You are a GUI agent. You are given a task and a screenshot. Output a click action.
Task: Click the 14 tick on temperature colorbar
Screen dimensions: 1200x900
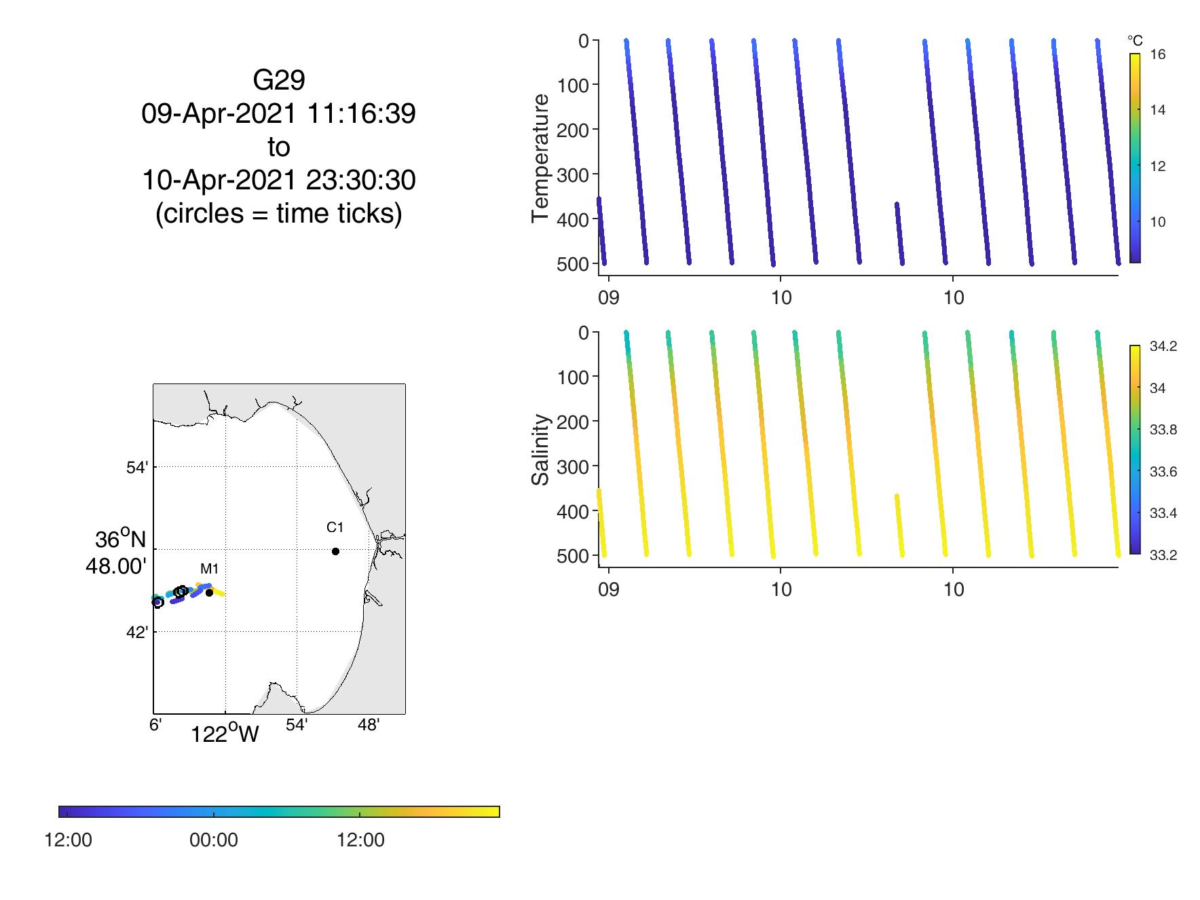click(x=1158, y=110)
